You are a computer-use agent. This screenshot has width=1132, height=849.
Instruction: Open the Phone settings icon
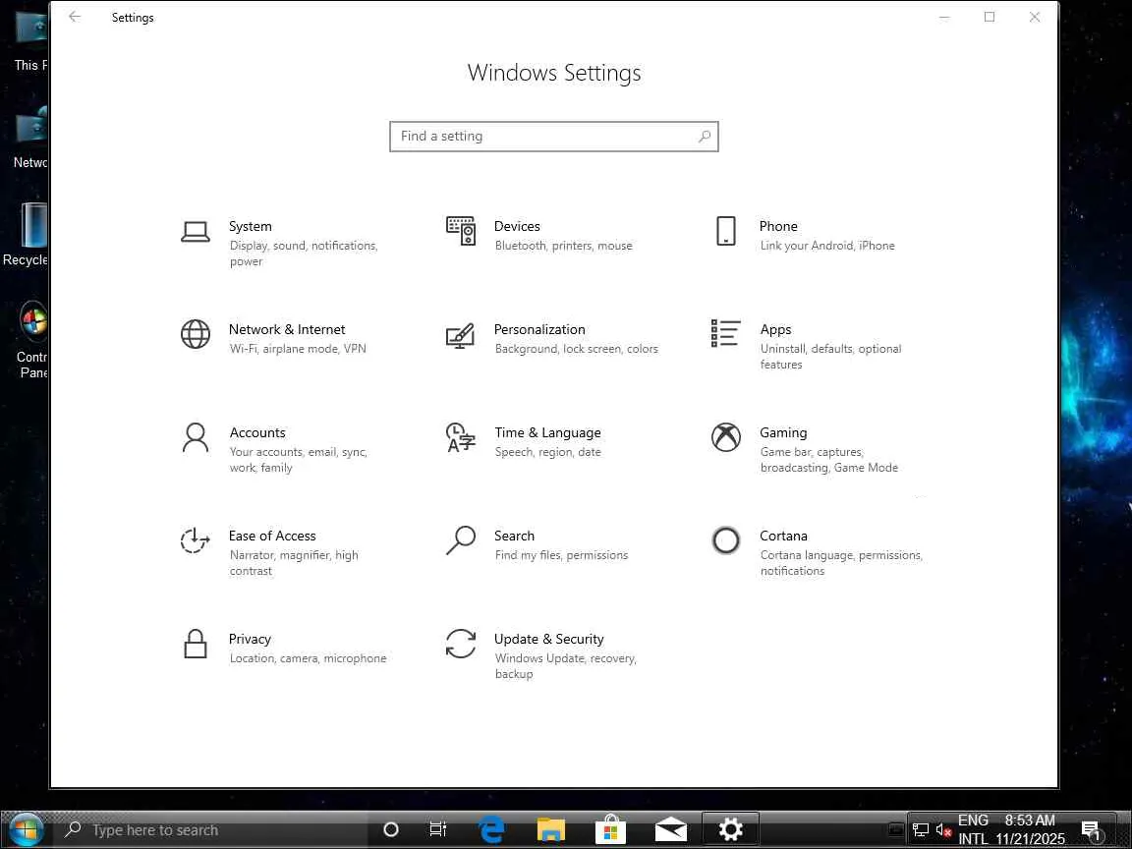click(x=725, y=231)
